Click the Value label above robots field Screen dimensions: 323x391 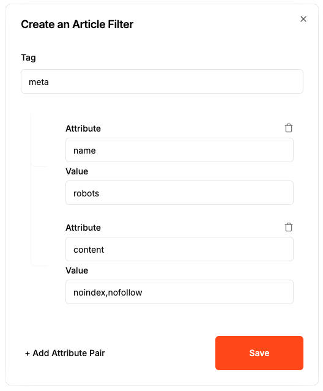point(76,171)
